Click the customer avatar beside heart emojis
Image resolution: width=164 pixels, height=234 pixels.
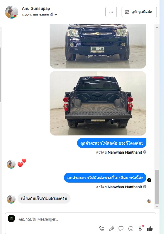pos(11,164)
